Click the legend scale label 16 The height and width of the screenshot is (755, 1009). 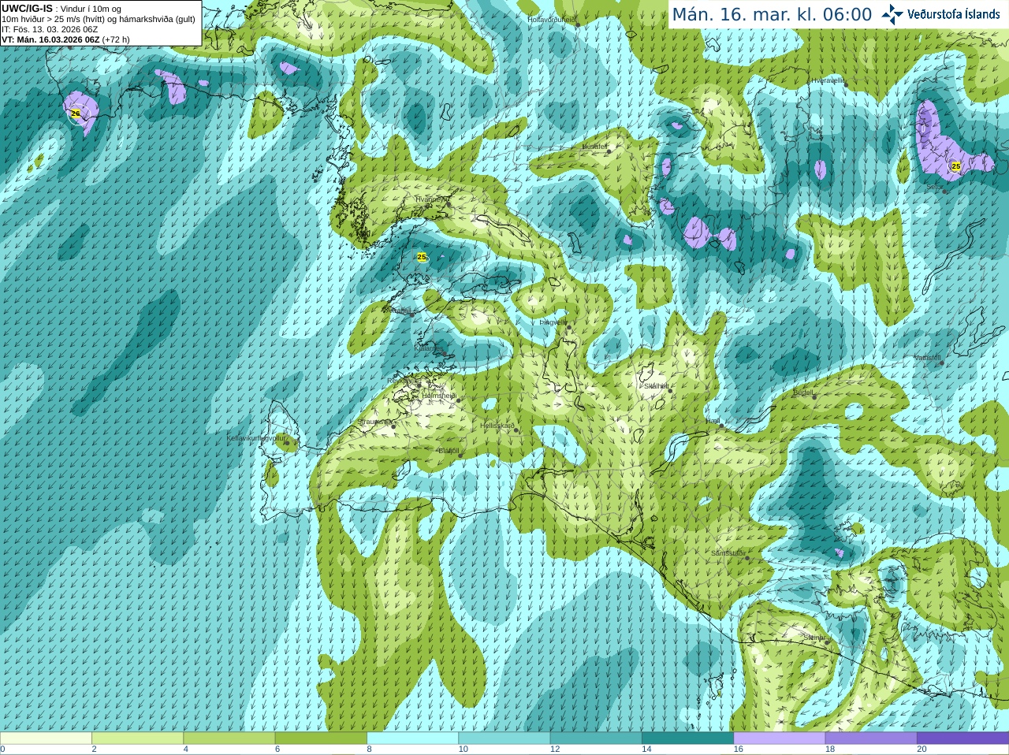(739, 749)
